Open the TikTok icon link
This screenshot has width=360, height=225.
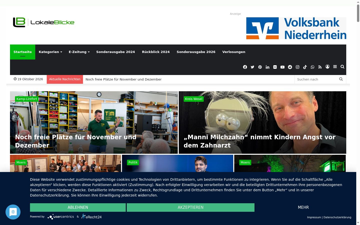point(305,67)
